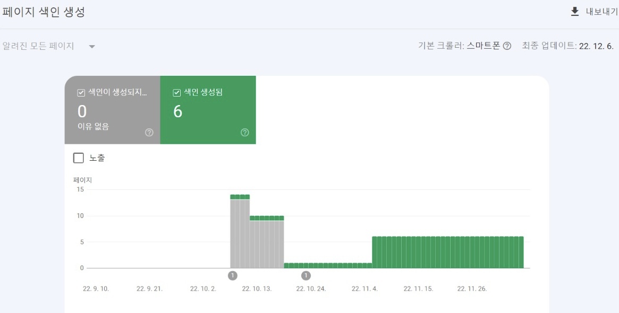The image size is (619, 313).
Task: Click the y-axis value 15
Action: point(81,189)
